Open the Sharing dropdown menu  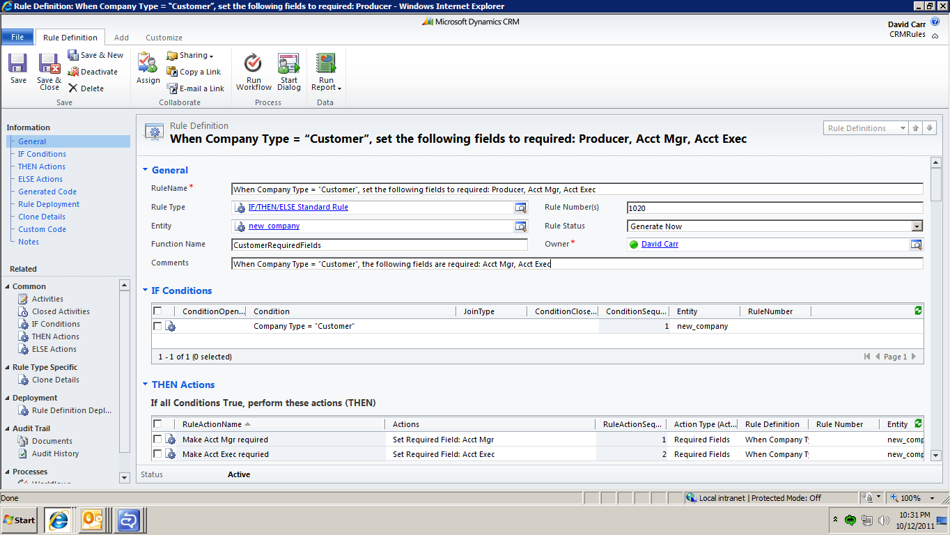tap(190, 55)
